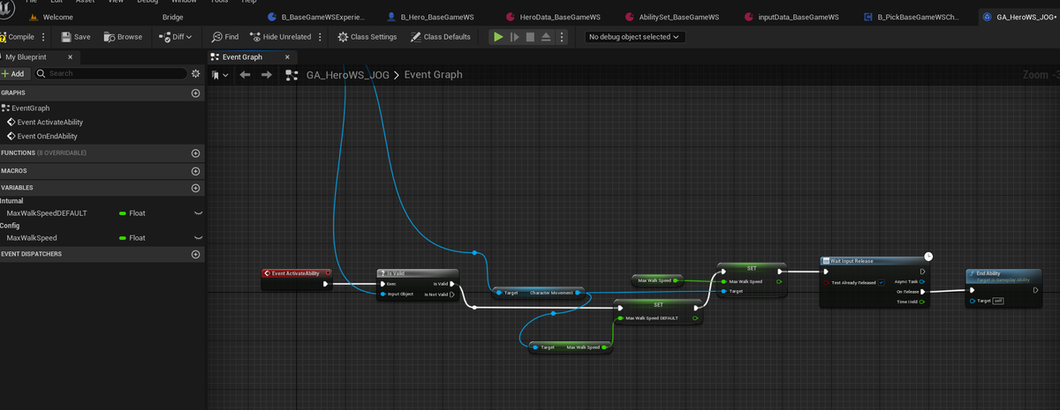Viewport: 1060px width, 410px height.
Task: Open the Diff dropdown
Action: point(176,37)
